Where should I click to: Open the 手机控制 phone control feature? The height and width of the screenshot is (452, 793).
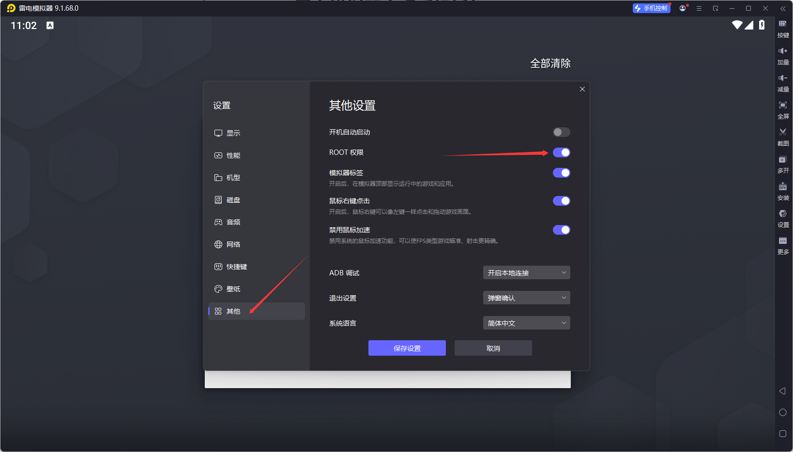tap(651, 8)
